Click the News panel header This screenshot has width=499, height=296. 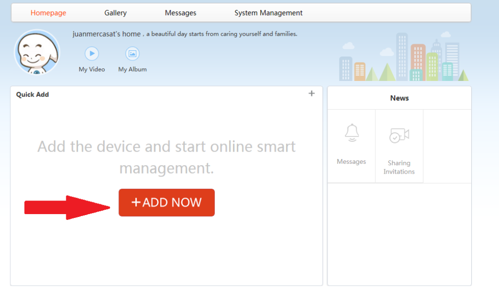[x=400, y=98]
